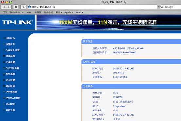Click the browser back arrow button

pyautogui.click(x=4, y=7)
